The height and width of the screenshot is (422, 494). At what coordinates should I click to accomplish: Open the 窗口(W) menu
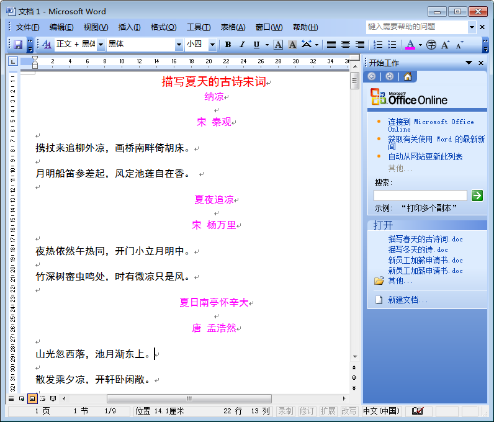point(269,27)
